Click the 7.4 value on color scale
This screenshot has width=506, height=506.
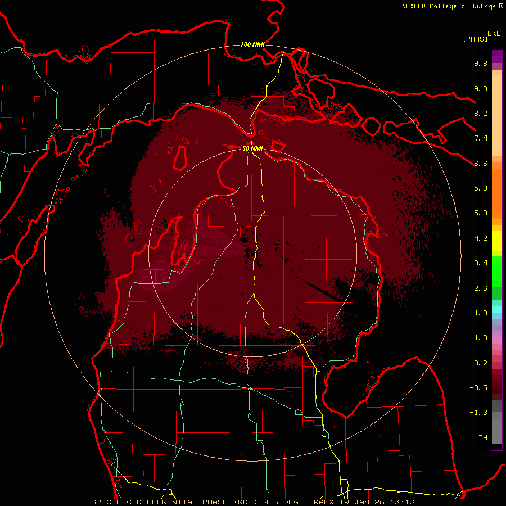pyautogui.click(x=481, y=138)
